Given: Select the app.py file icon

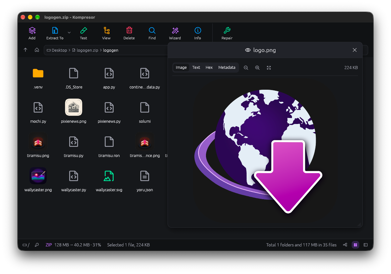Looking at the screenshot, I should pos(109,73).
